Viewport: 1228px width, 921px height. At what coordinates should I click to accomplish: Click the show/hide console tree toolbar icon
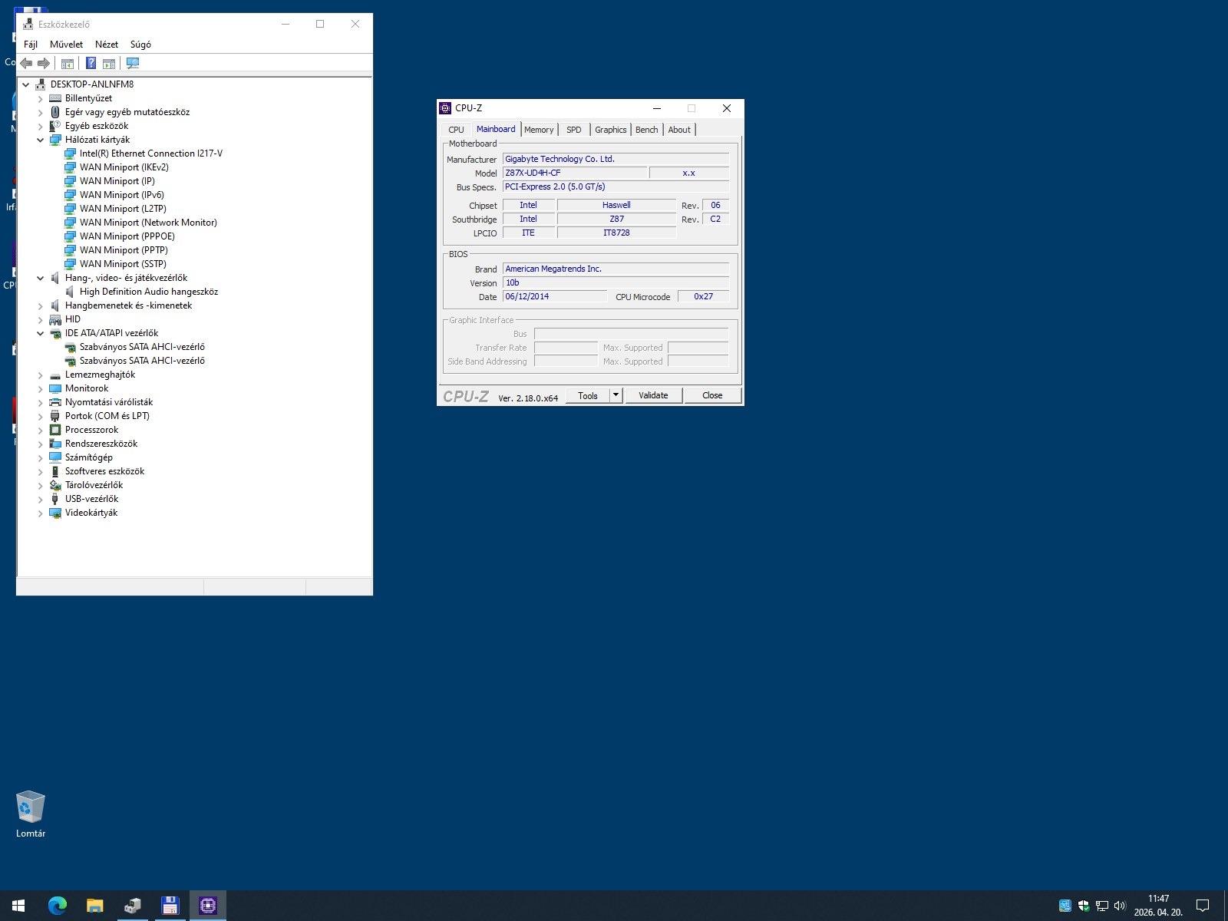pyautogui.click(x=68, y=63)
